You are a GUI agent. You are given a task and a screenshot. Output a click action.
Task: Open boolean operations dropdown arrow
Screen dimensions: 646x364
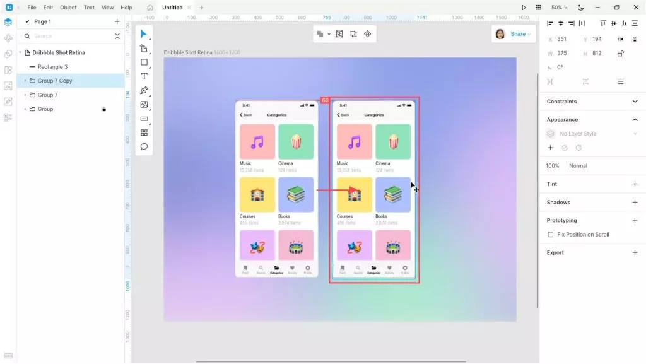click(x=329, y=34)
